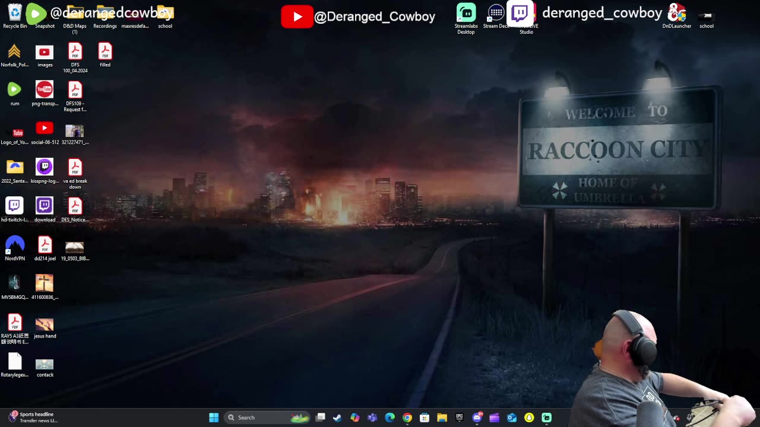This screenshot has height=427, width=760.
Task: Open the Norfolk_Pol... desktop icon
Action: coord(15,56)
